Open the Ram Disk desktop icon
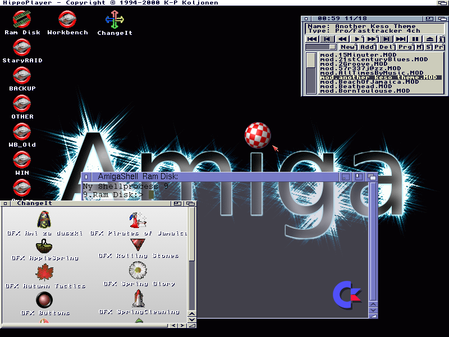This screenshot has width=449, height=337. [x=22, y=19]
